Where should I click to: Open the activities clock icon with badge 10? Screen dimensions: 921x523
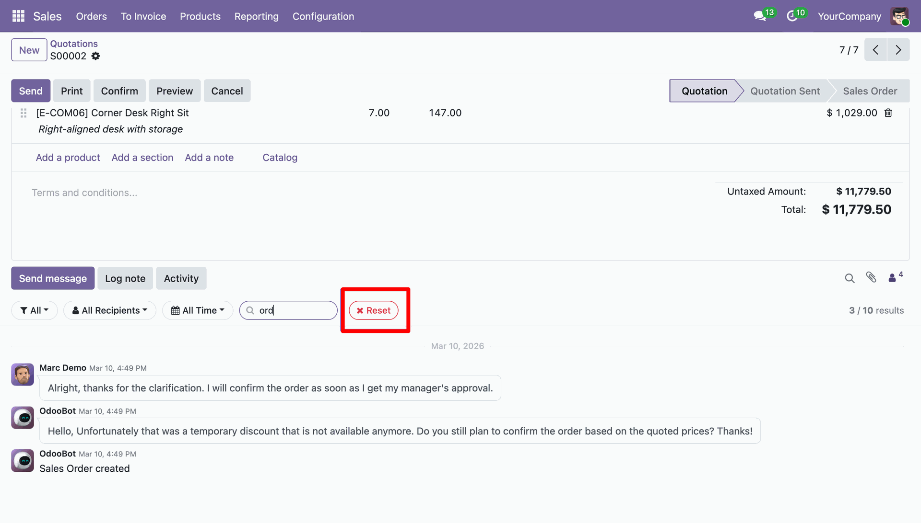click(792, 16)
